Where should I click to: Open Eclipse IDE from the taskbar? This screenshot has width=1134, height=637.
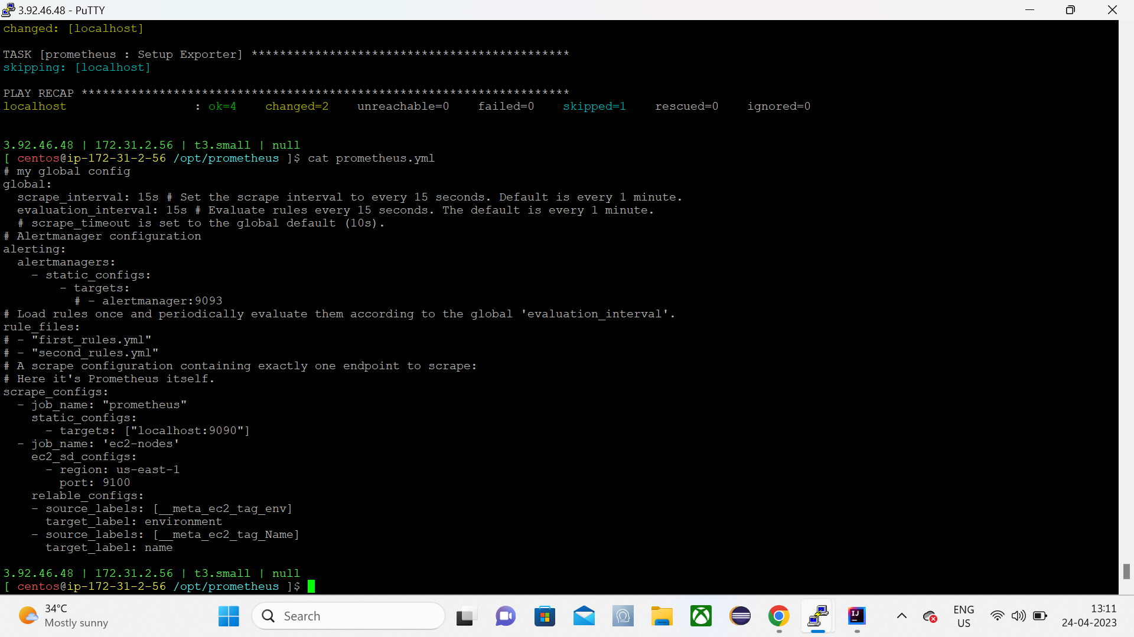click(x=740, y=616)
